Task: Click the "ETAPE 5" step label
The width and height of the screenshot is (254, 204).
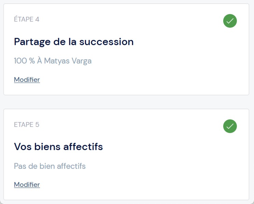Action: (x=27, y=125)
